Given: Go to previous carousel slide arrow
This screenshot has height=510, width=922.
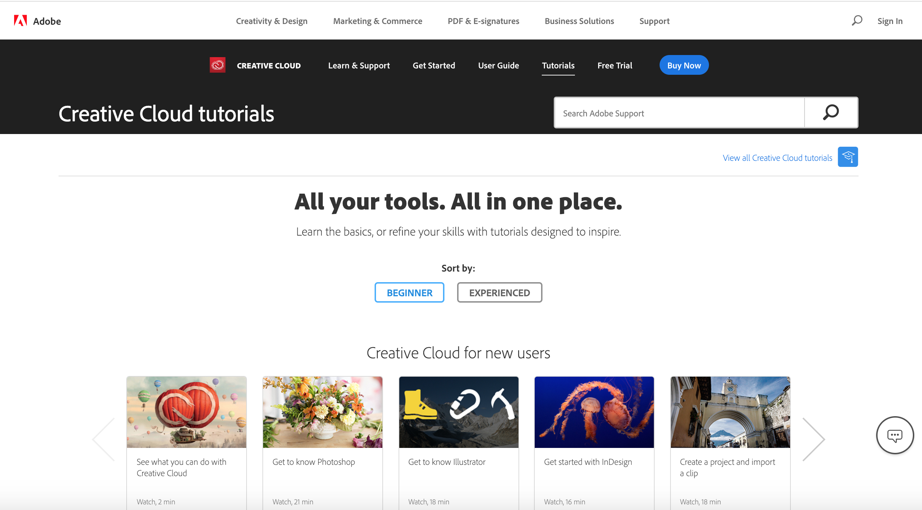Looking at the screenshot, I should tap(104, 439).
